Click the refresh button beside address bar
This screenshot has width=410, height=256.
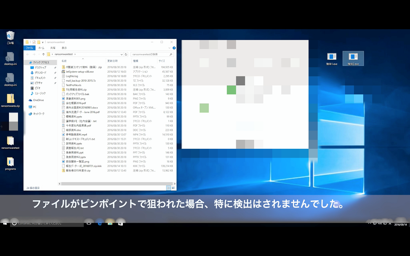coord(126,54)
